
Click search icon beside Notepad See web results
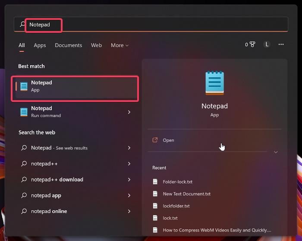(x=24, y=148)
